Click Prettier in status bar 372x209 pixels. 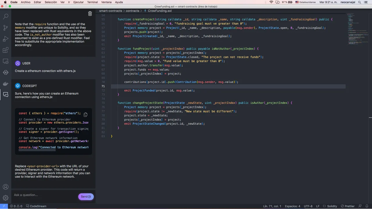coord(348,206)
